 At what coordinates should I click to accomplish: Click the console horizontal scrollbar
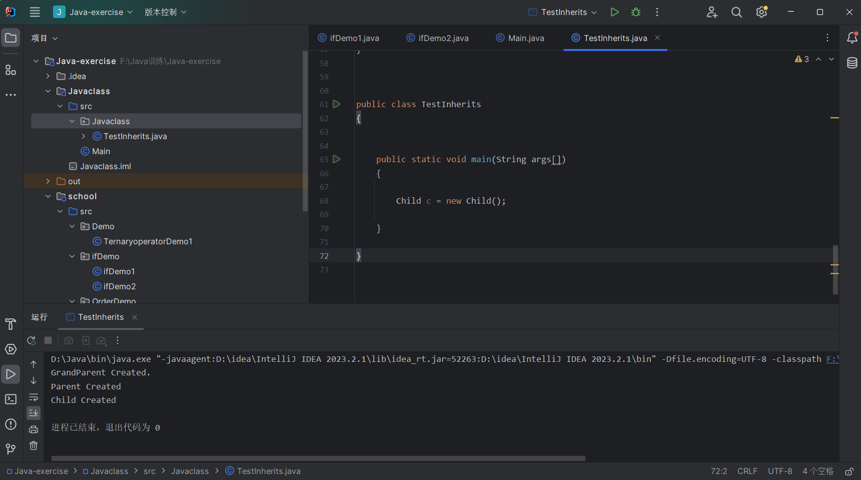click(x=318, y=458)
